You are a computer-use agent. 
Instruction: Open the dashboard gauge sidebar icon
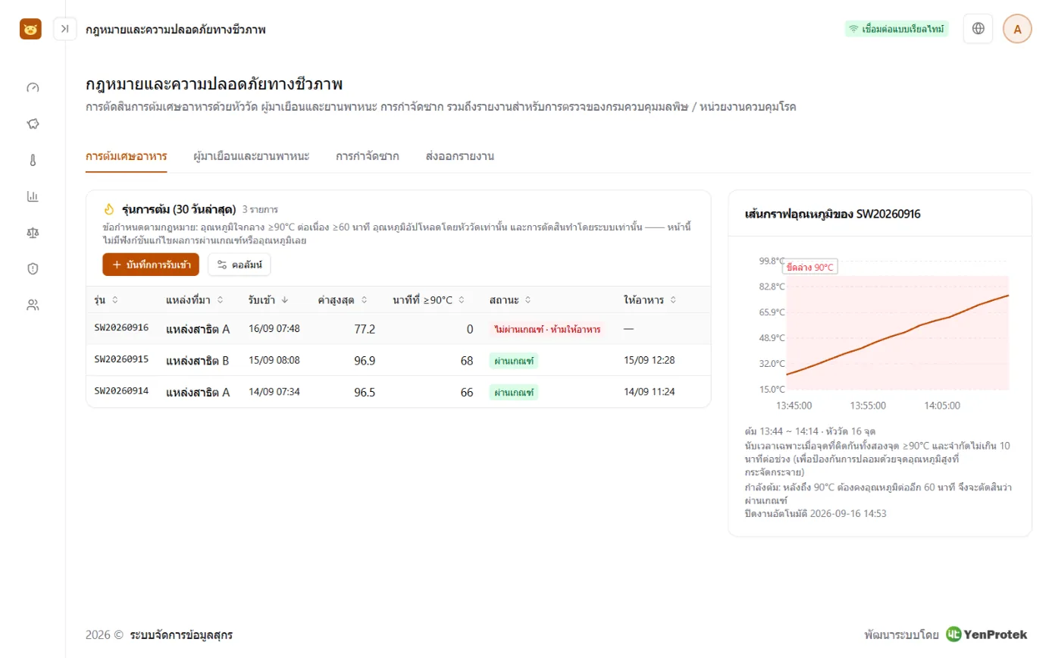coord(33,87)
